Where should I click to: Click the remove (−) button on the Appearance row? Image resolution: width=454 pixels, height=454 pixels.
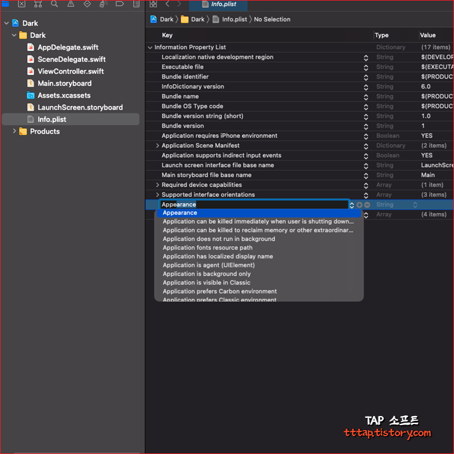click(367, 205)
